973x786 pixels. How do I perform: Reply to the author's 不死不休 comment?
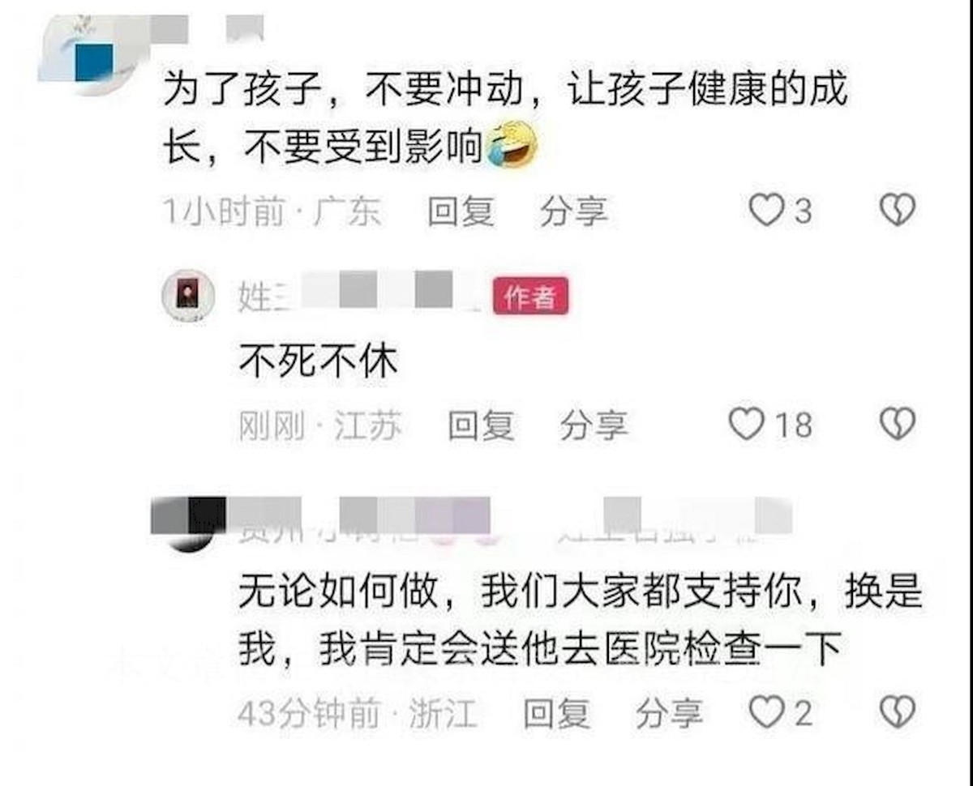482,425
